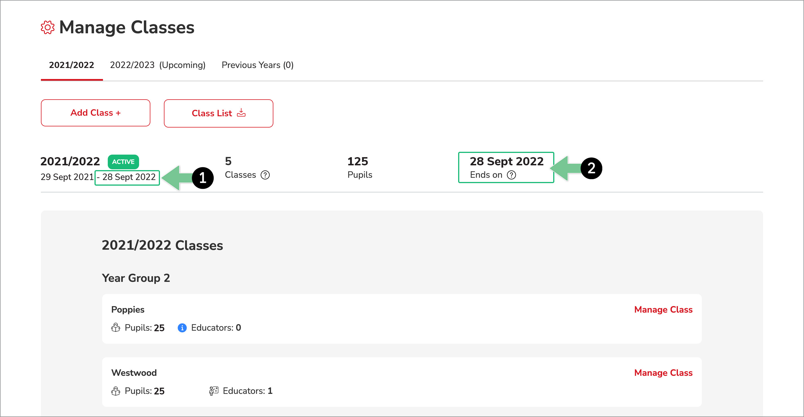
Task: Download the Class List
Action: click(x=218, y=113)
